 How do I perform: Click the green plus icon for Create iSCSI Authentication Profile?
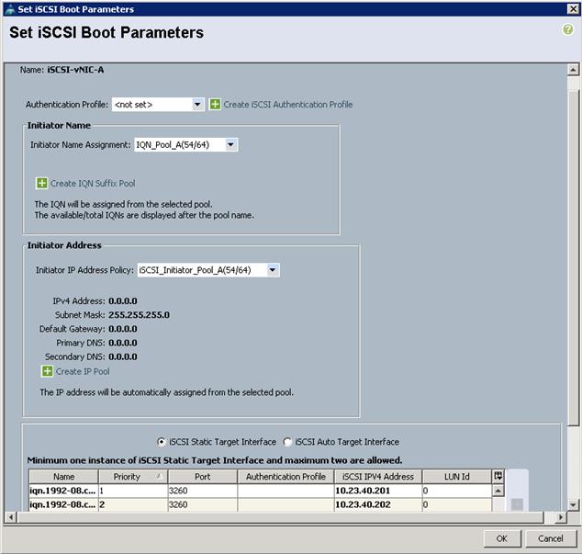(x=215, y=104)
